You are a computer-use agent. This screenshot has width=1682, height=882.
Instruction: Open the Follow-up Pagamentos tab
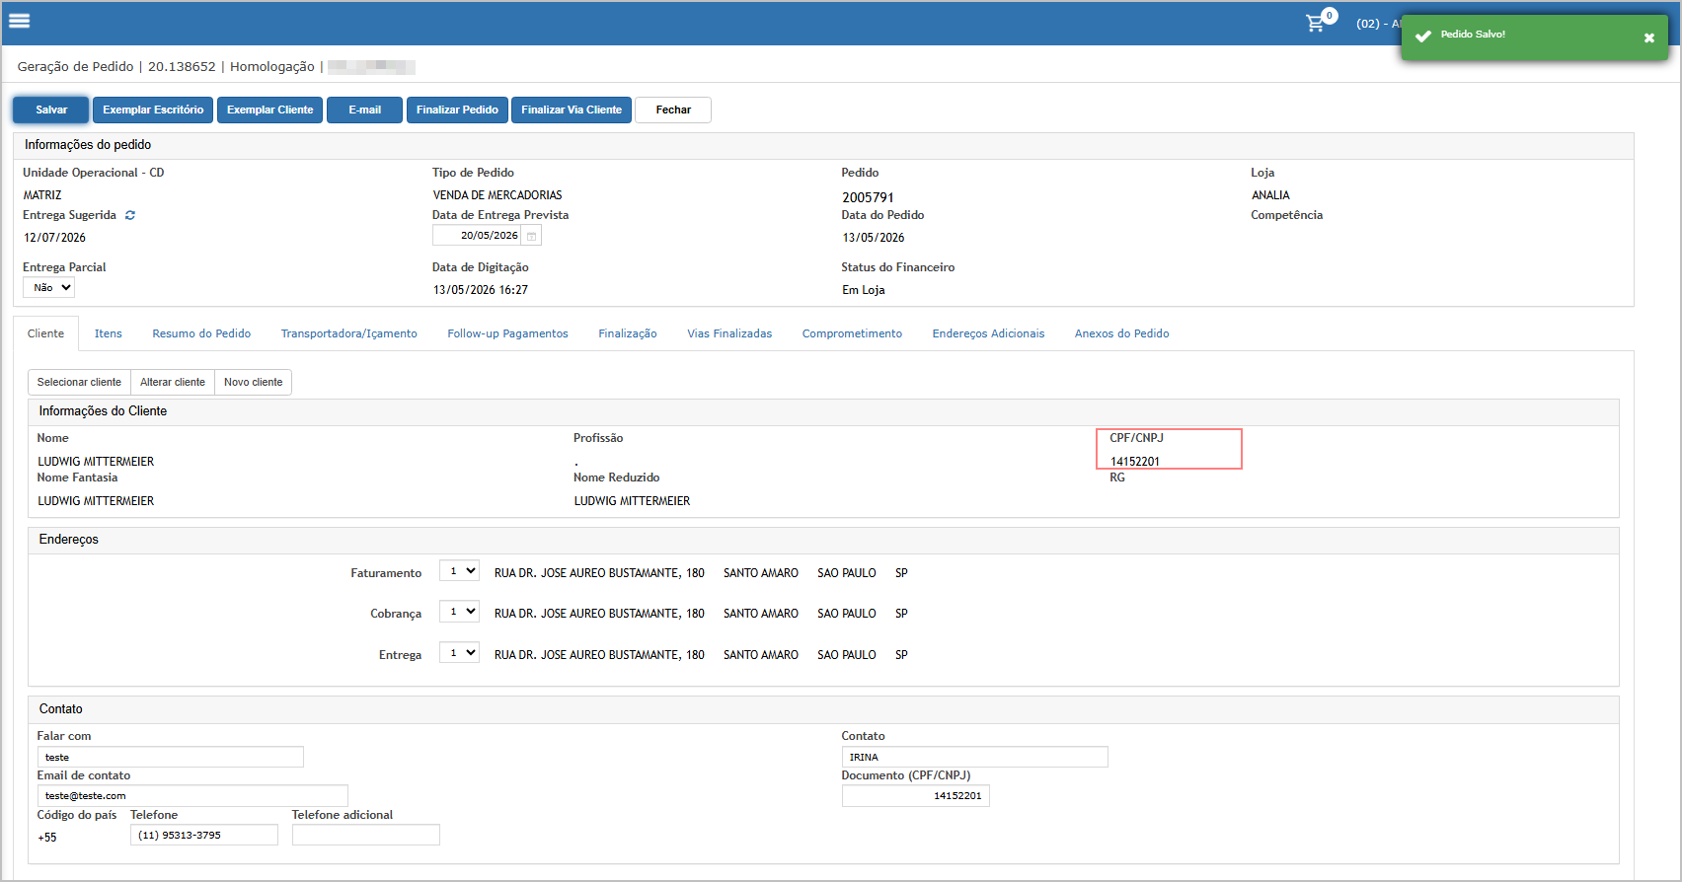507,333
